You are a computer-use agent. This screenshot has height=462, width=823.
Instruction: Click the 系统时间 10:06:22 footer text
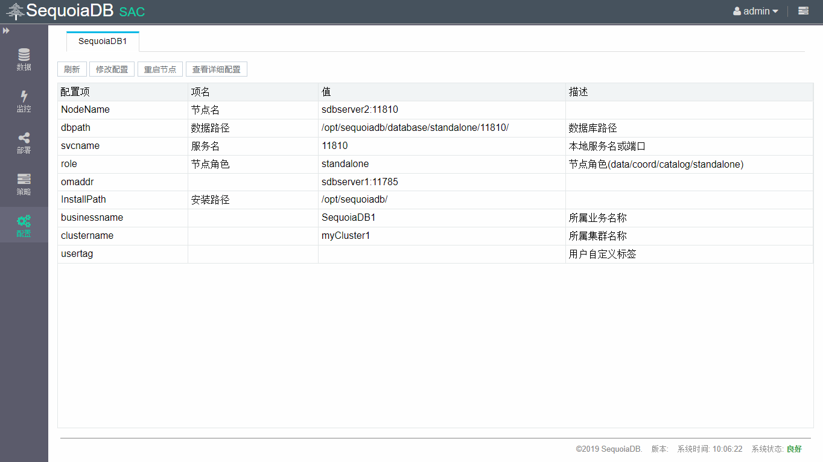coord(710,449)
